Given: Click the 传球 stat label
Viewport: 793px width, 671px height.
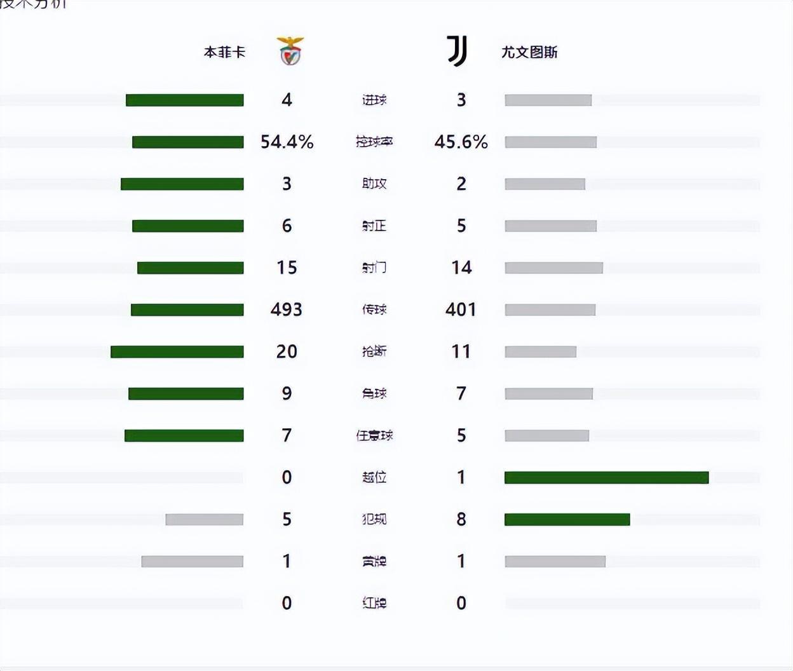Looking at the screenshot, I should (374, 309).
